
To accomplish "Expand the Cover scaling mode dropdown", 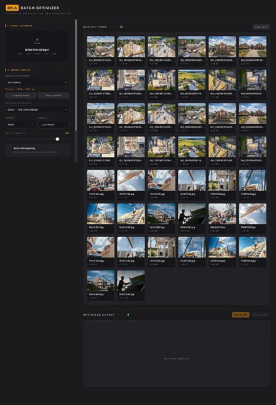I will [37, 109].
